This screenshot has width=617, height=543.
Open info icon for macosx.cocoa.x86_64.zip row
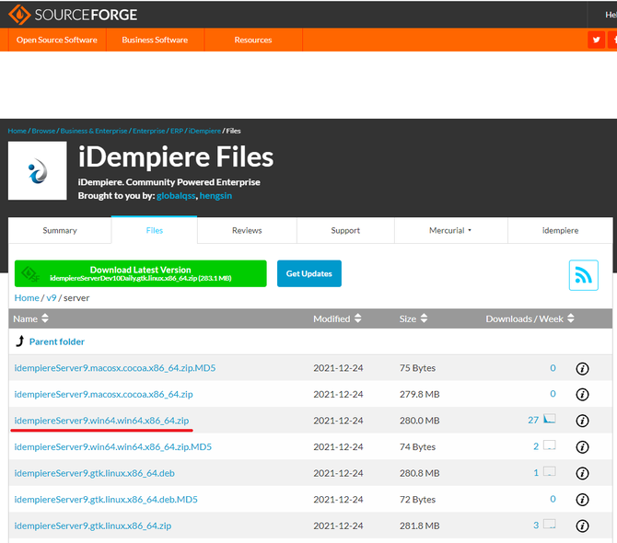pyautogui.click(x=582, y=395)
